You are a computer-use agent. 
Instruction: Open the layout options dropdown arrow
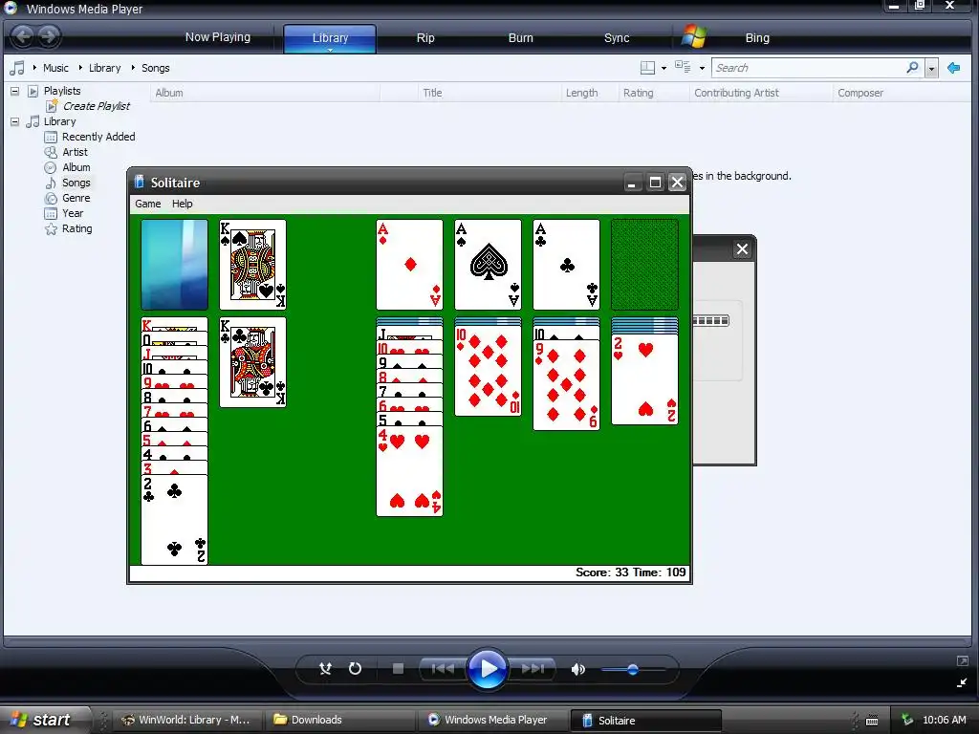664,68
